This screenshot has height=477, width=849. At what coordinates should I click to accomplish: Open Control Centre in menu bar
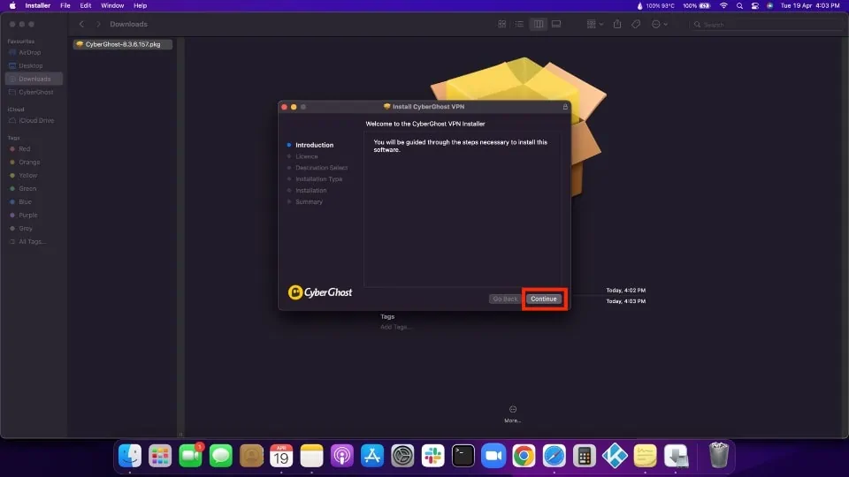click(754, 5)
